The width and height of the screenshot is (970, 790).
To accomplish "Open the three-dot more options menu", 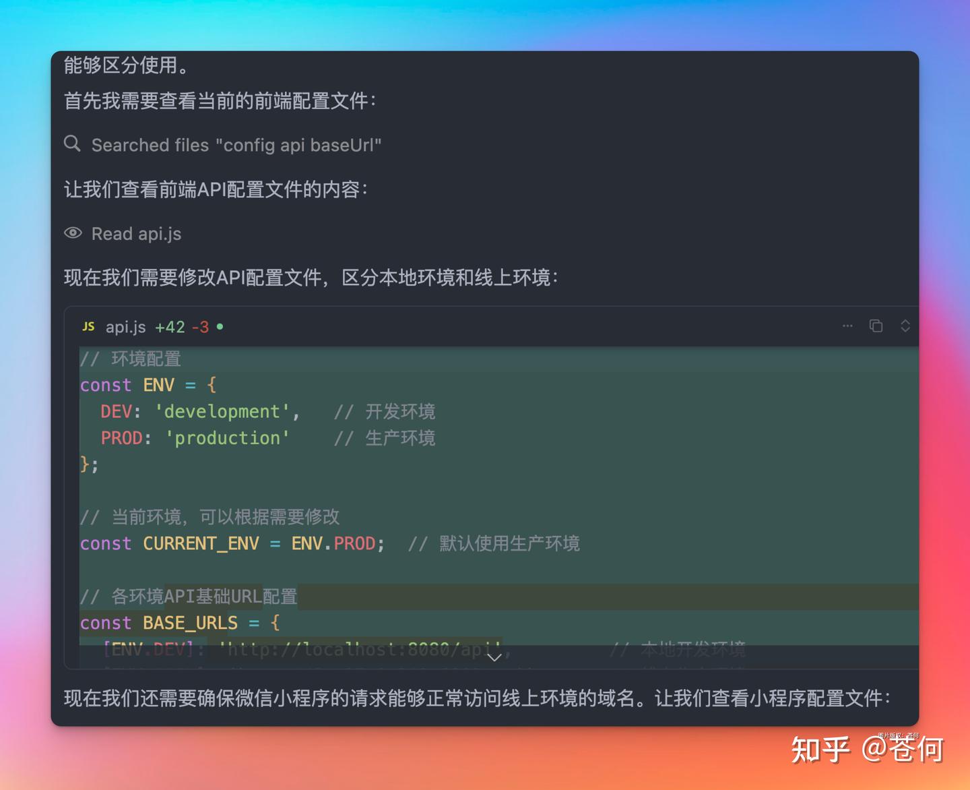I will tap(847, 326).
